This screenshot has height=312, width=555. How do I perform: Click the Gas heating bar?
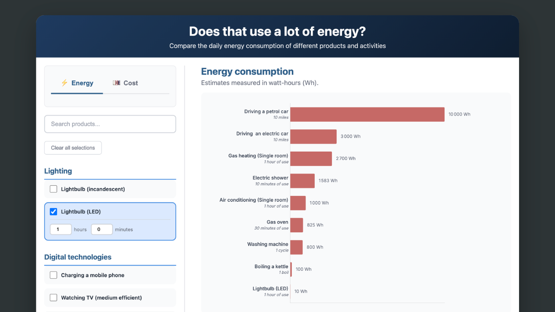pos(311,159)
